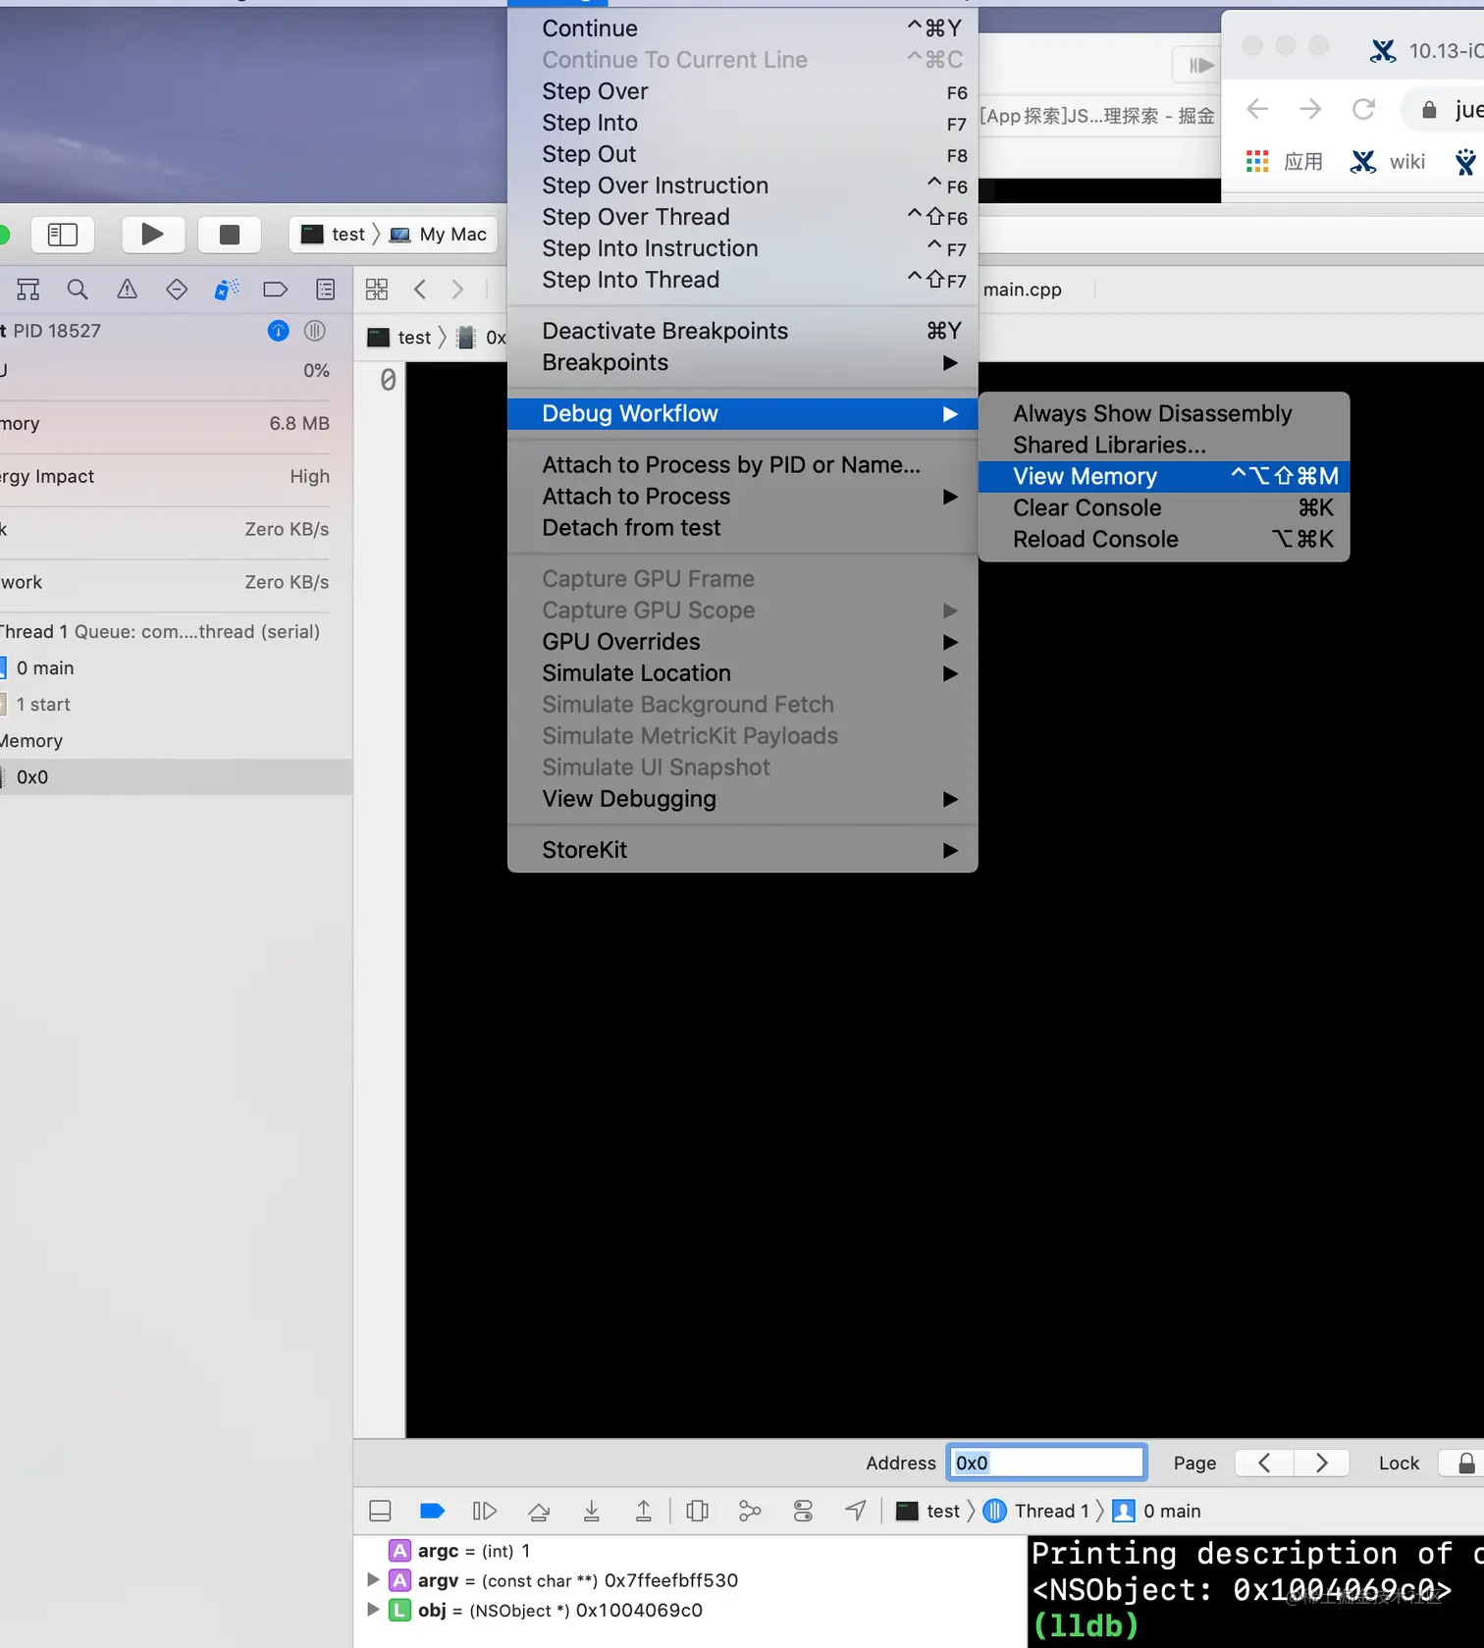Click the Stop button in Xcode toolbar
Viewport: 1484px width, 1648px height.
tap(229, 234)
